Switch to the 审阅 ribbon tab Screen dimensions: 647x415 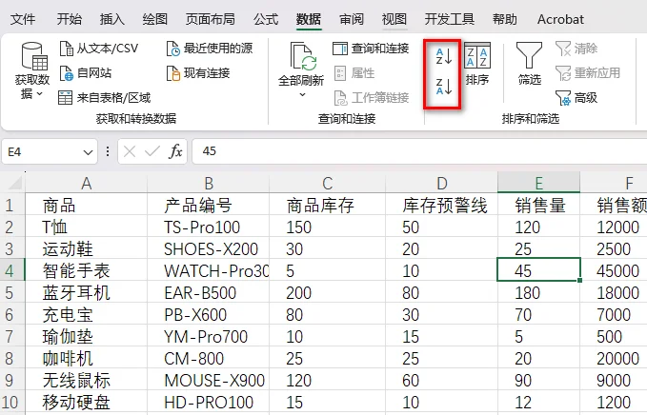tap(352, 19)
